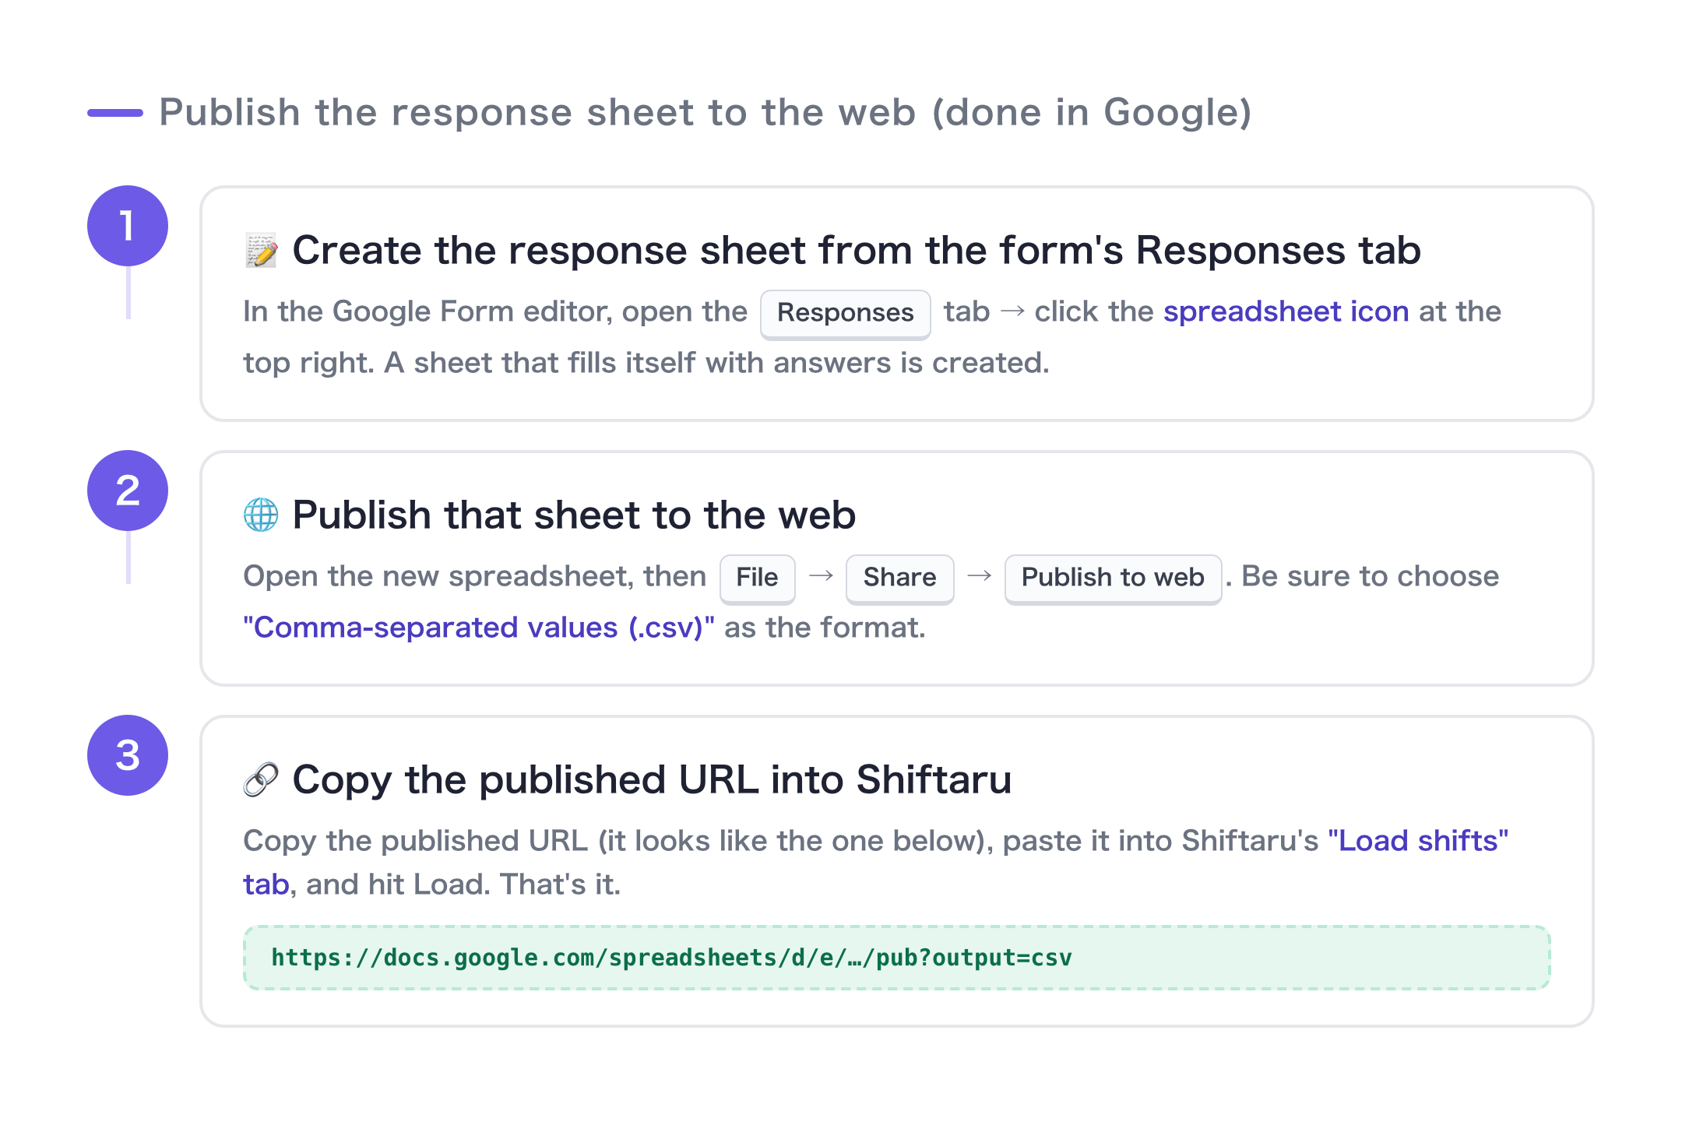Click the chain link emoji icon
The image size is (1682, 1143).
point(261,779)
